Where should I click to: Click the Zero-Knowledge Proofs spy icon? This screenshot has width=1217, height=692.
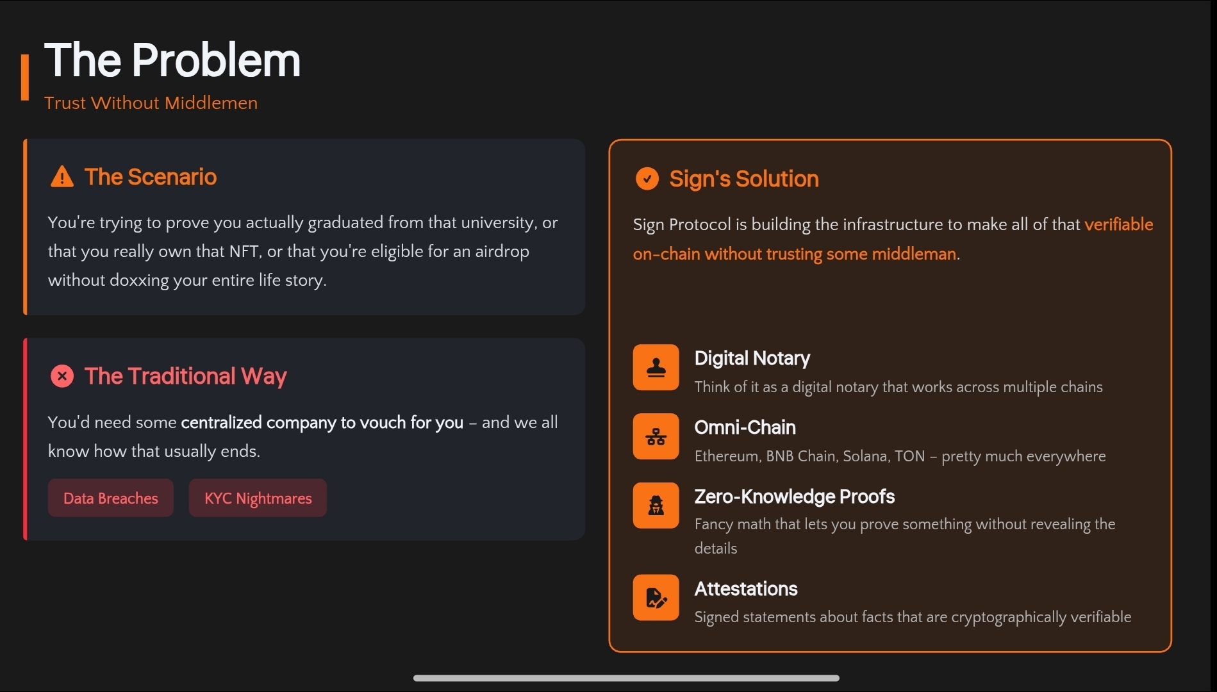[x=656, y=506]
